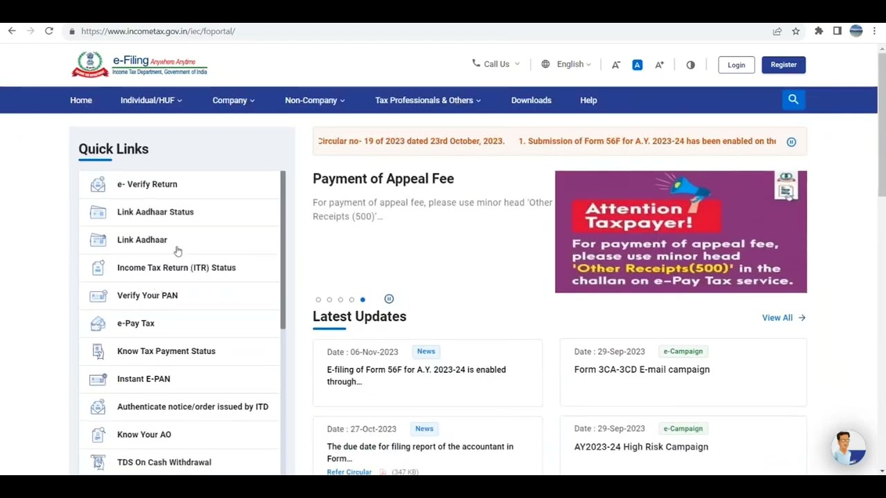Click the Know Tax Payment Status icon
Image resolution: width=886 pixels, height=498 pixels.
coord(98,351)
